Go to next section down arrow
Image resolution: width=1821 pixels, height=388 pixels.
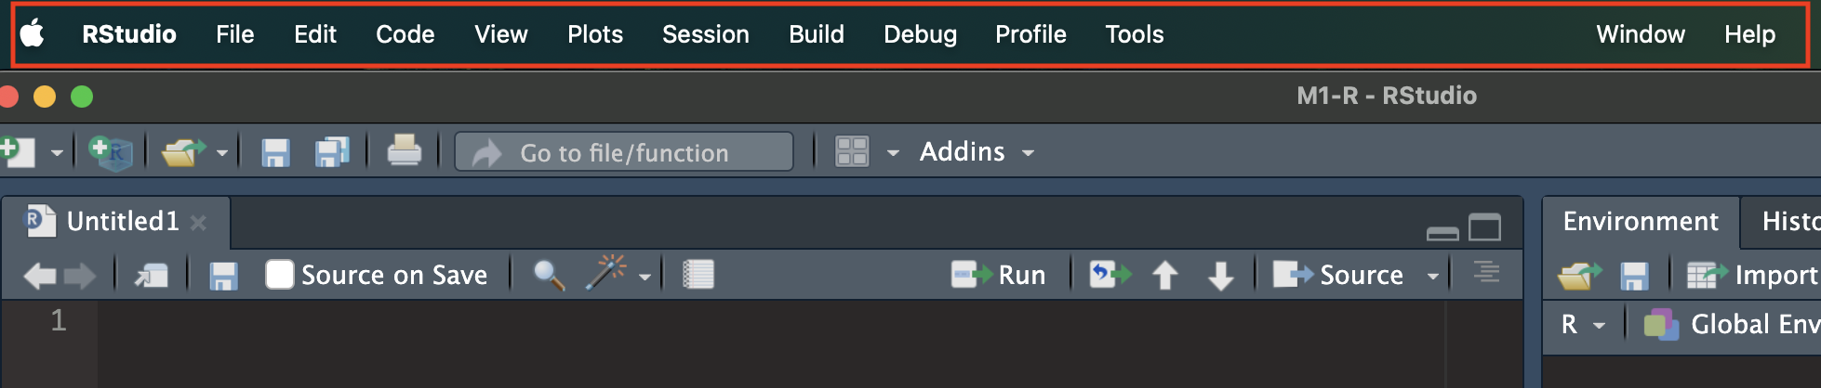click(1221, 276)
